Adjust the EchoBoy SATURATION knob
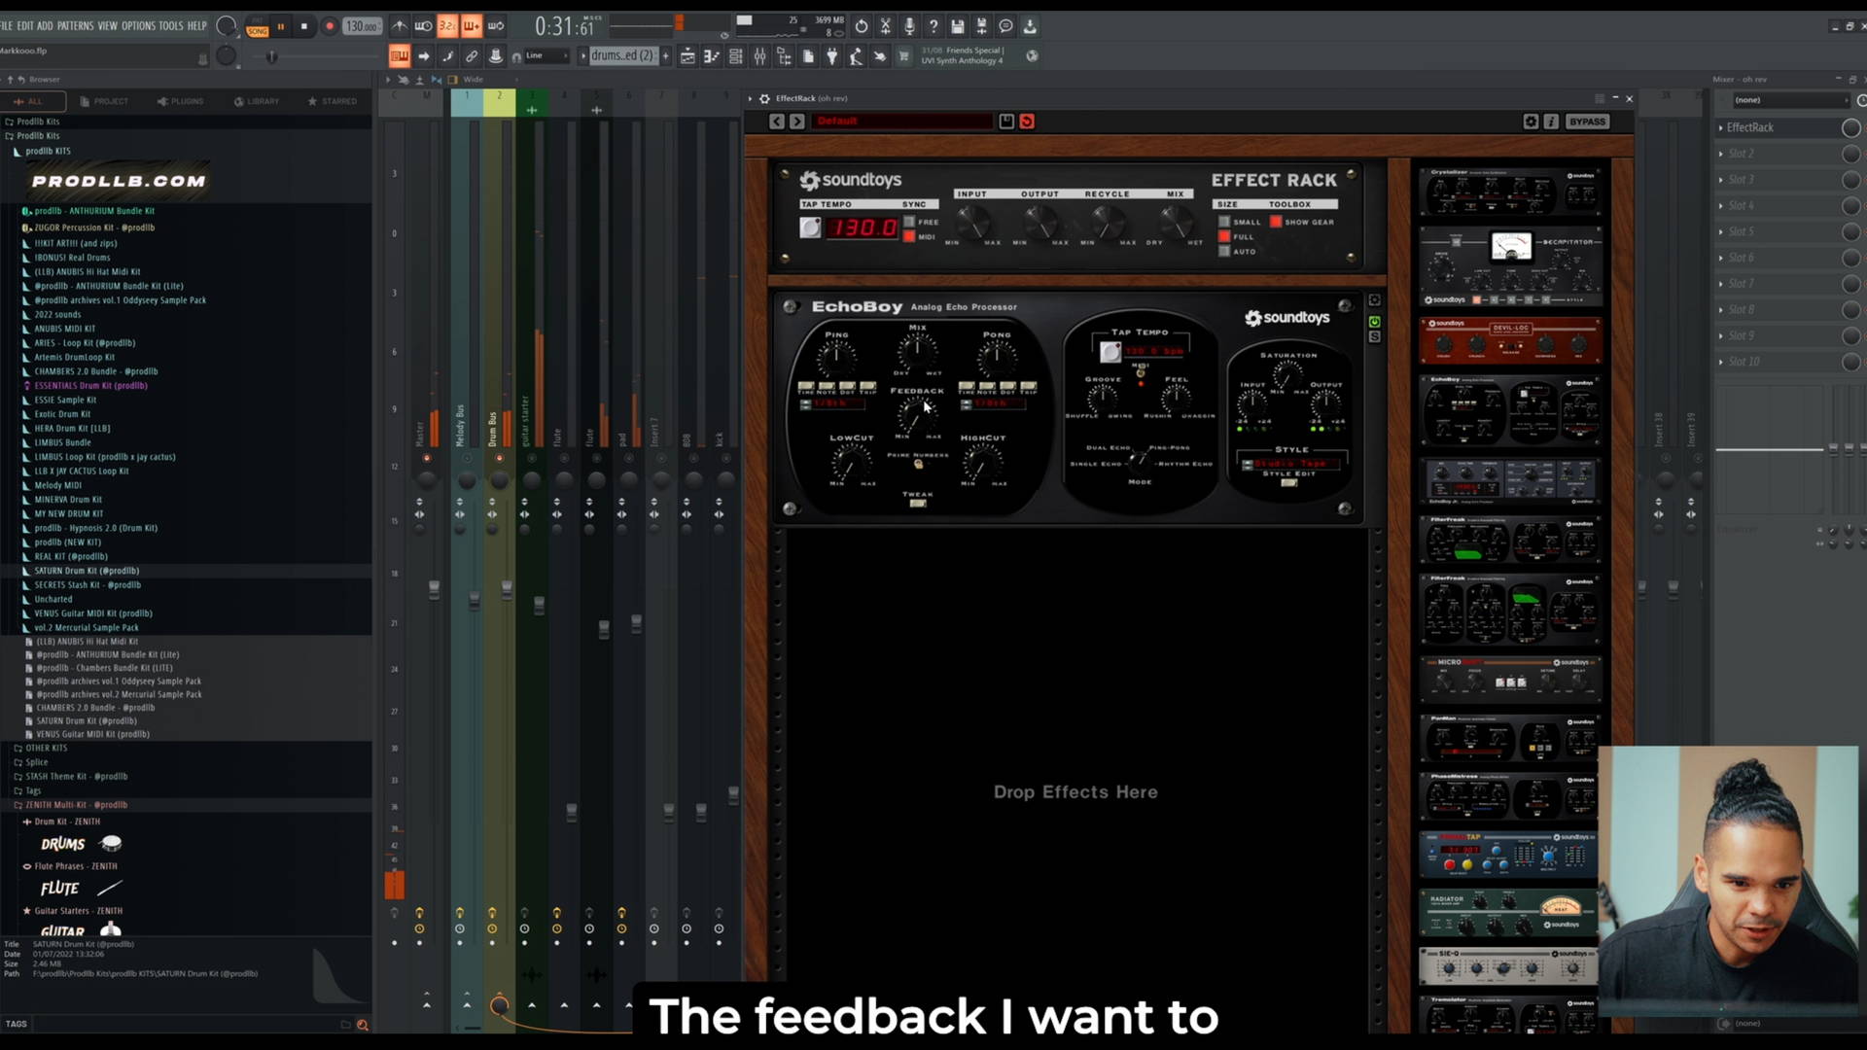 pyautogui.click(x=1288, y=374)
